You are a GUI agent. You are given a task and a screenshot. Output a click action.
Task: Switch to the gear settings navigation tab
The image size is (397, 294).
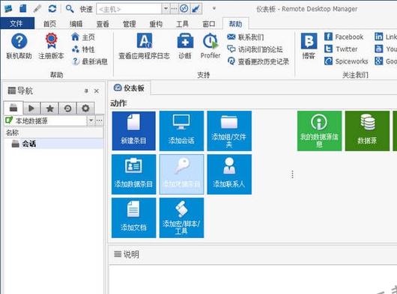click(85, 108)
